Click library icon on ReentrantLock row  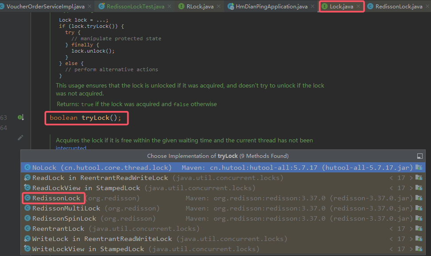[419, 228]
